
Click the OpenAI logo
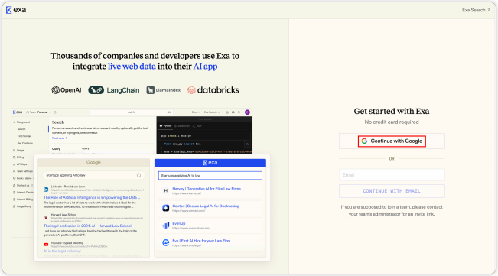[x=67, y=90]
